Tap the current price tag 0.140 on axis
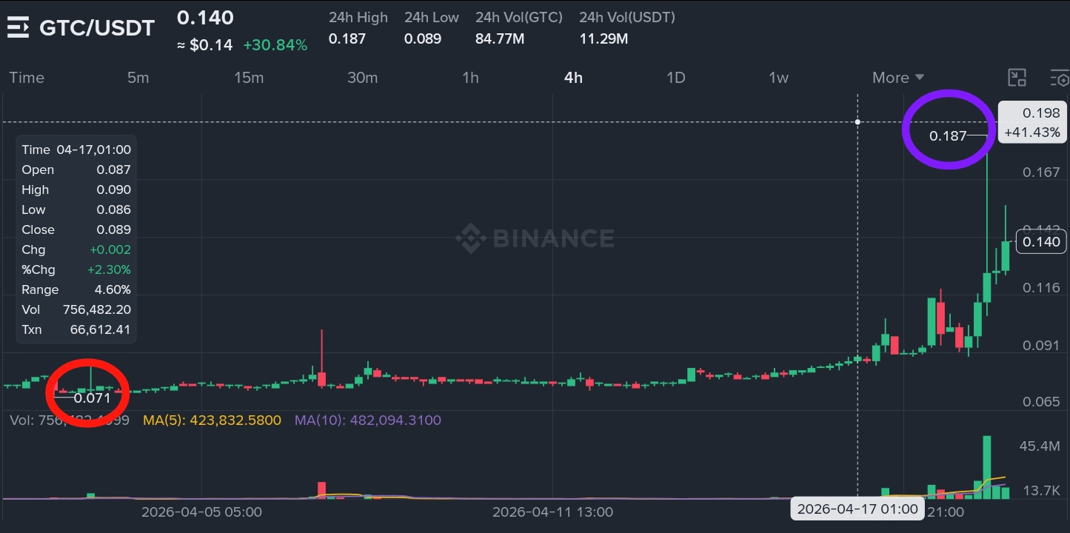 tap(1041, 241)
